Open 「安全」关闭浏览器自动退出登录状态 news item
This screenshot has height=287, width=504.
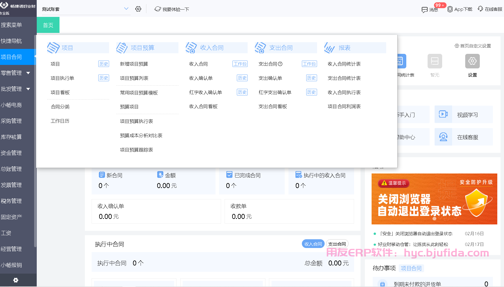click(416, 233)
